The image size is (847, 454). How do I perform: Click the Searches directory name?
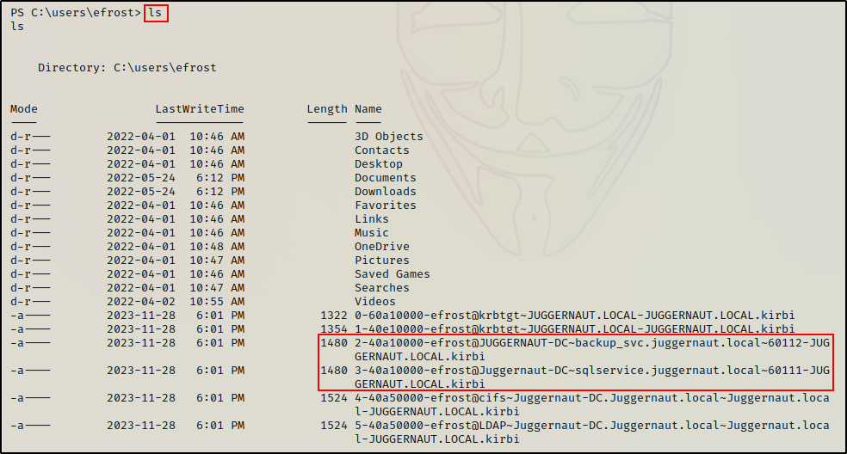[382, 288]
